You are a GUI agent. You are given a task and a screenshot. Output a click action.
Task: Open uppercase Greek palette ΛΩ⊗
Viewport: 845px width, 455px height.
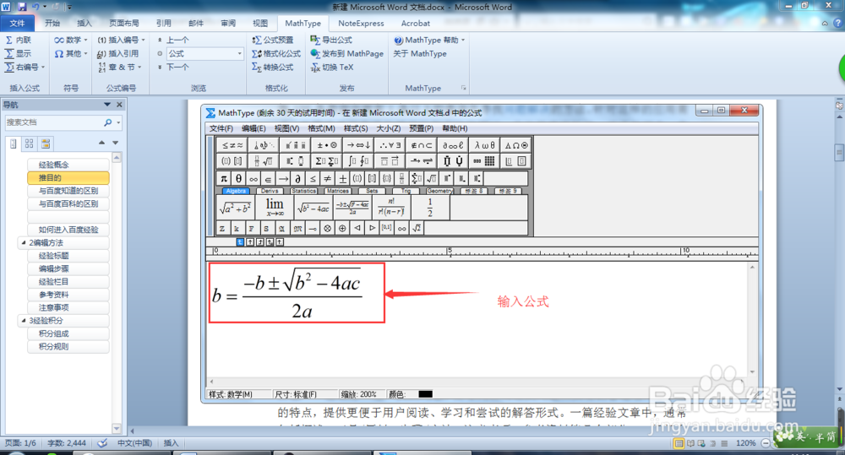(x=516, y=145)
